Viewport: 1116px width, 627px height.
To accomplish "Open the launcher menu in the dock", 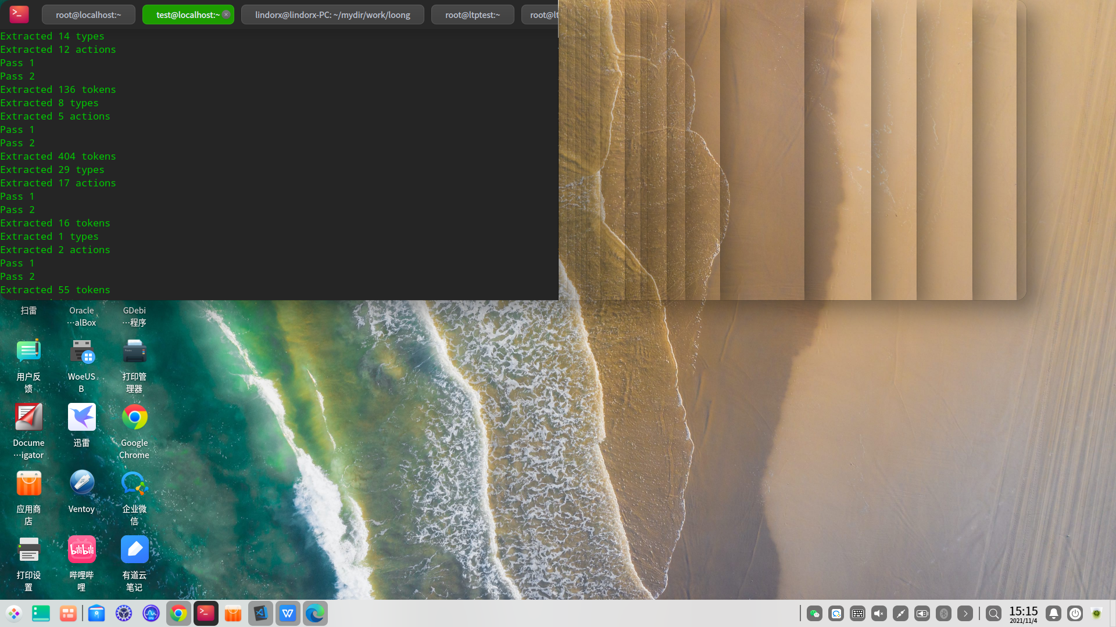I will coord(14,613).
